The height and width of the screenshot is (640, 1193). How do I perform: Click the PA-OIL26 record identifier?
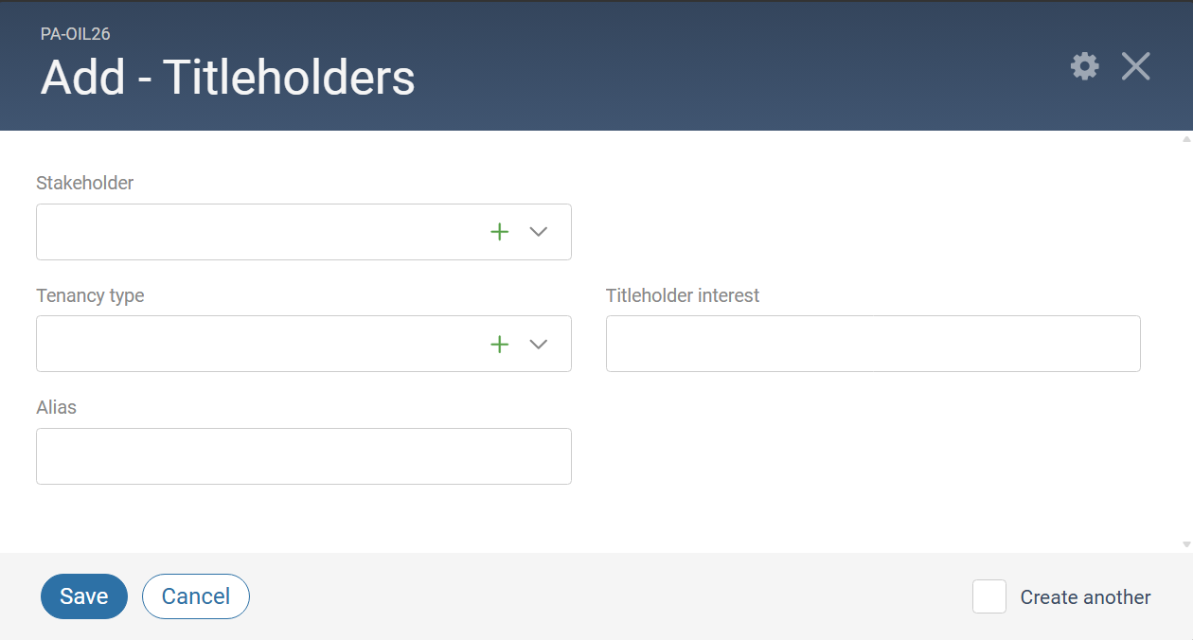click(76, 34)
